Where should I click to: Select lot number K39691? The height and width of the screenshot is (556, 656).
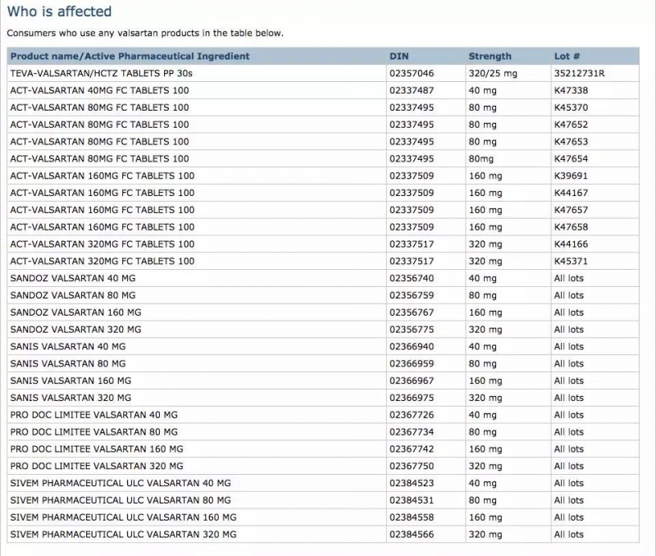(571, 176)
